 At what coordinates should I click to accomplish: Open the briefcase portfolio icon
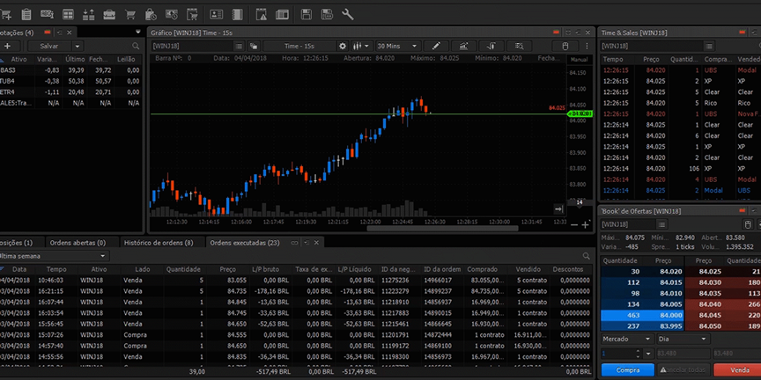point(109,15)
